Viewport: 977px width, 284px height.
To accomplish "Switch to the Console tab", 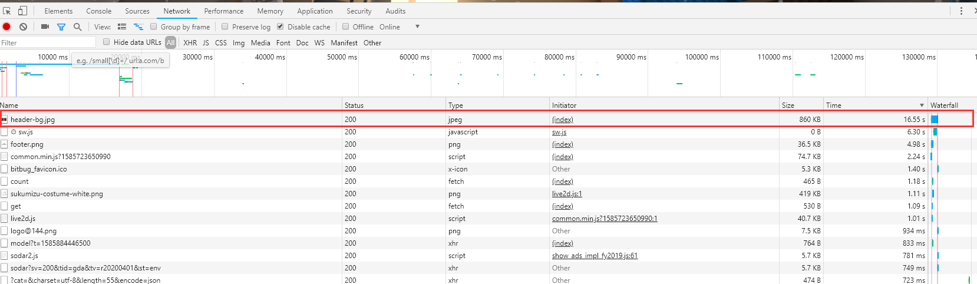I will click(98, 11).
